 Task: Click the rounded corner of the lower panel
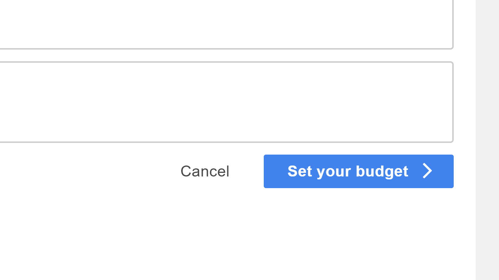(451, 139)
